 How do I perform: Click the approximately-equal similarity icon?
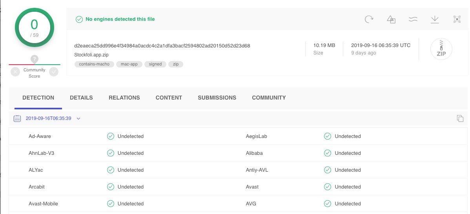[413, 19]
